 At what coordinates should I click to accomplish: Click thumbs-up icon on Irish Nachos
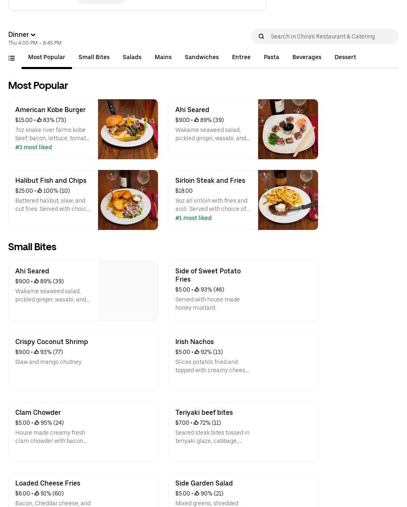[x=197, y=352]
